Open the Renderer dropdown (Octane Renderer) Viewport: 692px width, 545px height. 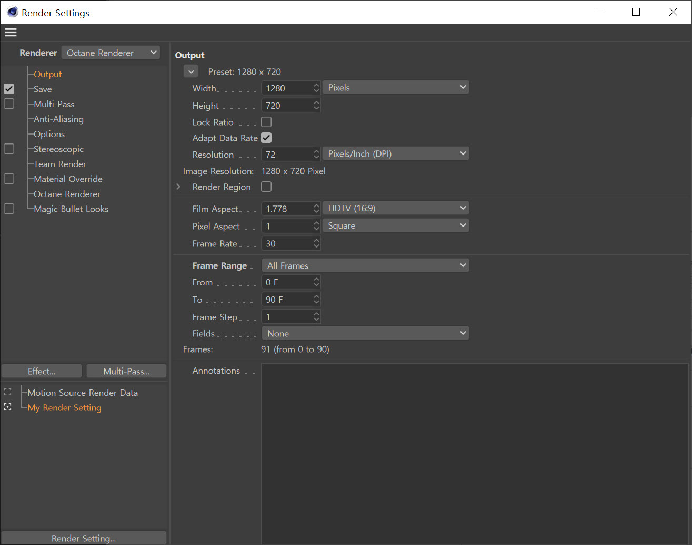[111, 53]
